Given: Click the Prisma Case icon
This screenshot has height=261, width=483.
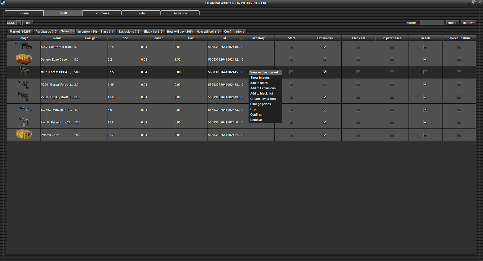Looking at the screenshot, I should (24, 135).
